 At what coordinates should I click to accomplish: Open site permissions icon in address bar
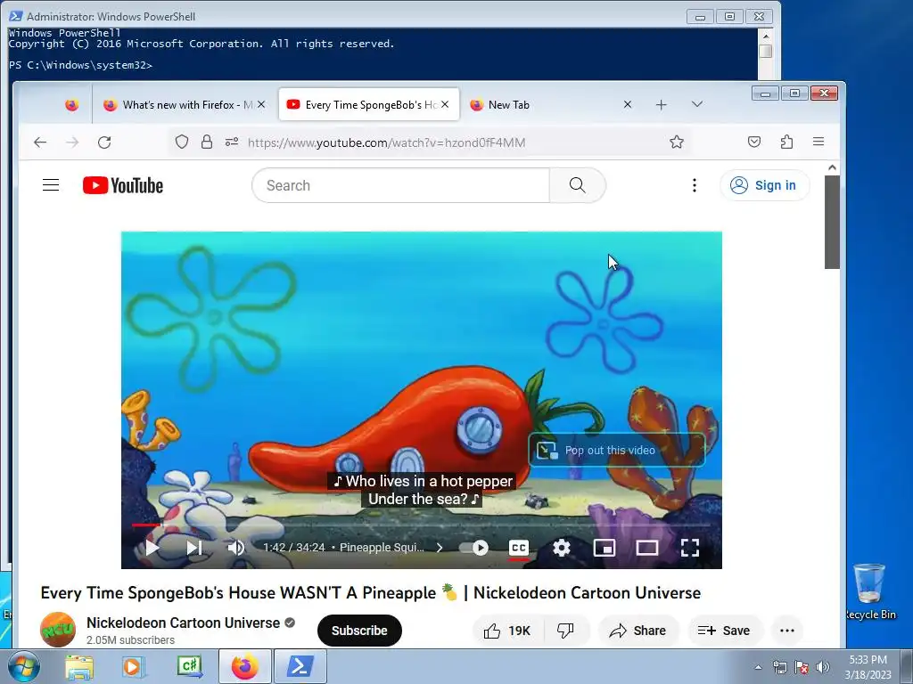232,142
